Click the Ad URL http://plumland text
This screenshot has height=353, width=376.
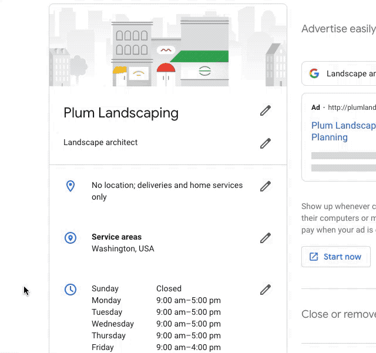(352, 107)
